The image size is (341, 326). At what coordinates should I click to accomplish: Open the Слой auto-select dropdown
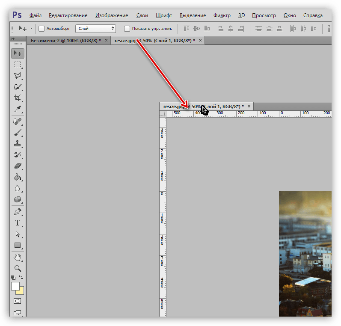coord(96,29)
